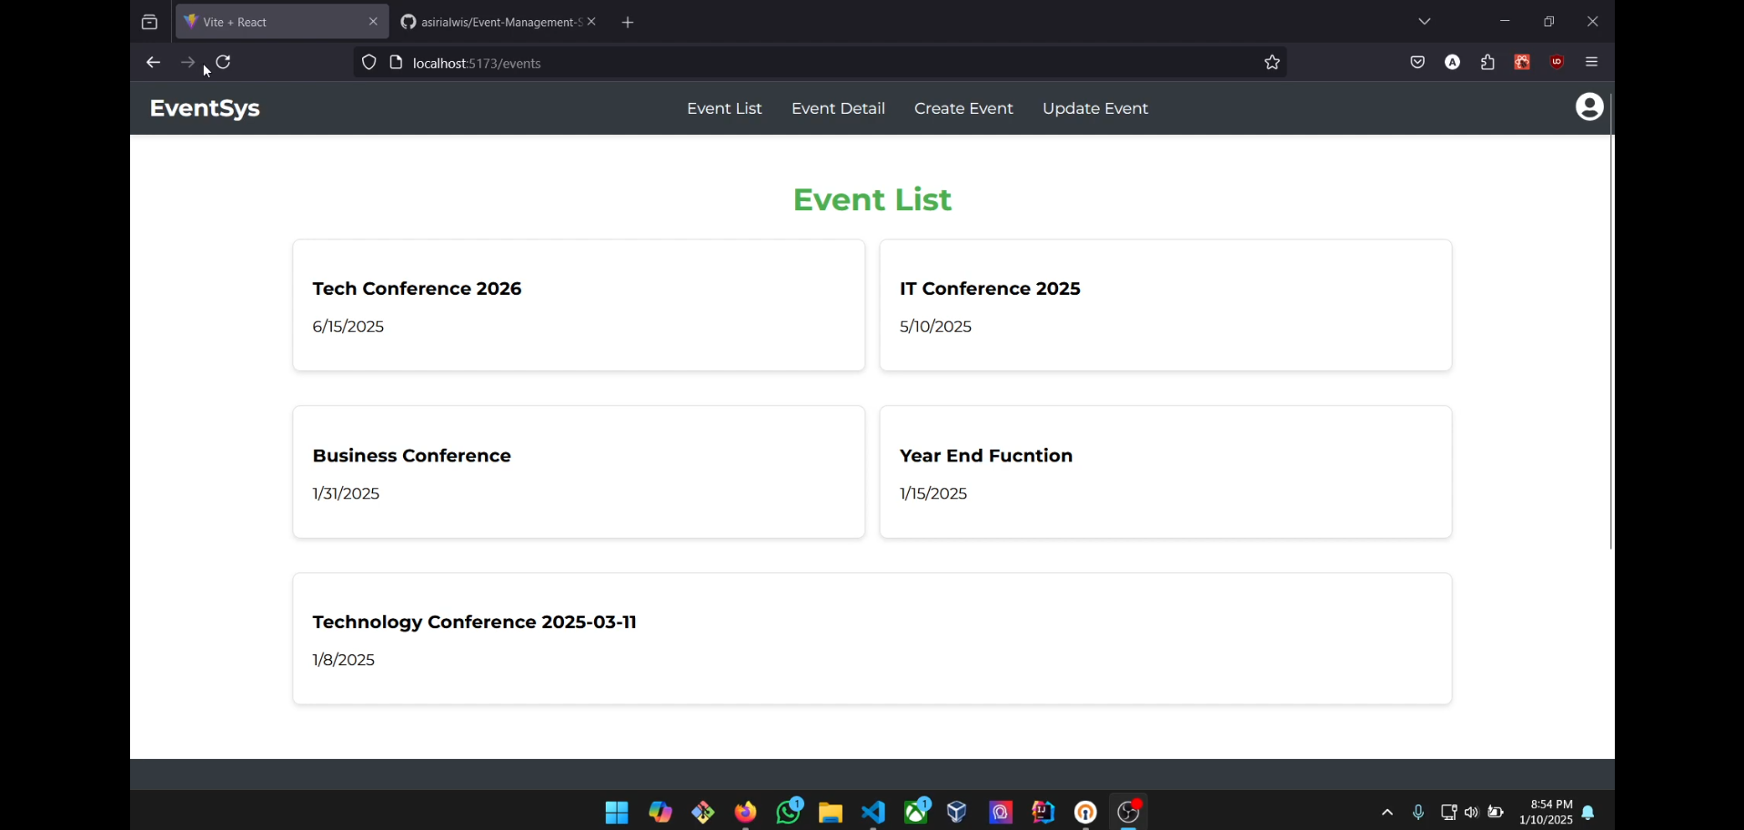Open the Event Detail nav link
This screenshot has height=830, width=1744.
click(838, 108)
